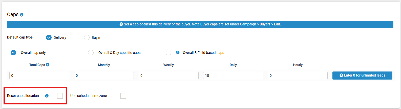Click the Hourly cap input field
401x109 pixels.
tap(298, 76)
